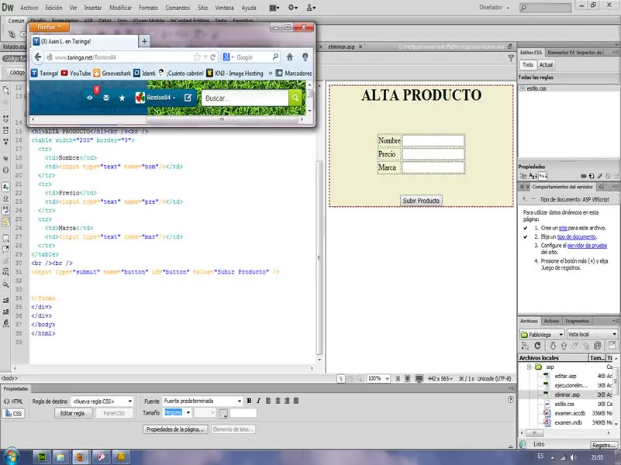The width and height of the screenshot is (621, 465).
Task: Click the Taringa notifications eye icon
Action: (90, 98)
